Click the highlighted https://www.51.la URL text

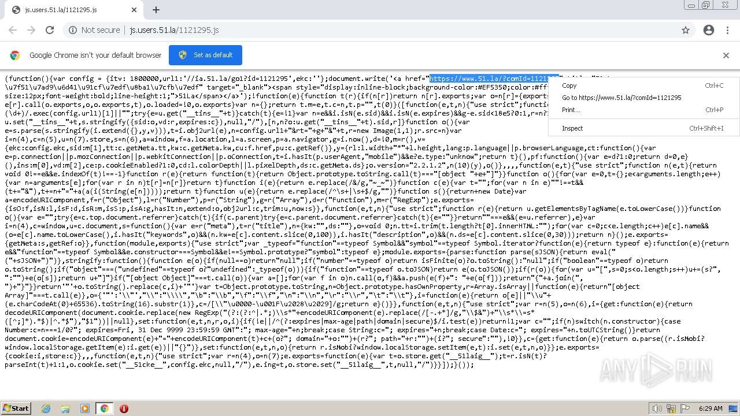click(494, 79)
